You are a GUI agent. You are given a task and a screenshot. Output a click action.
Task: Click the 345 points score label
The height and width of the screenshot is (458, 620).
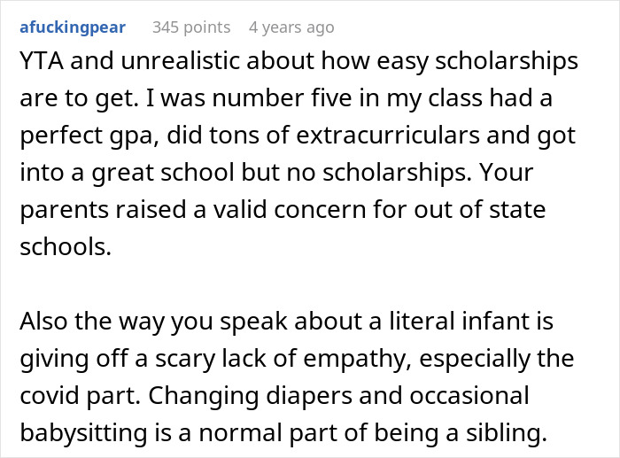tap(191, 27)
